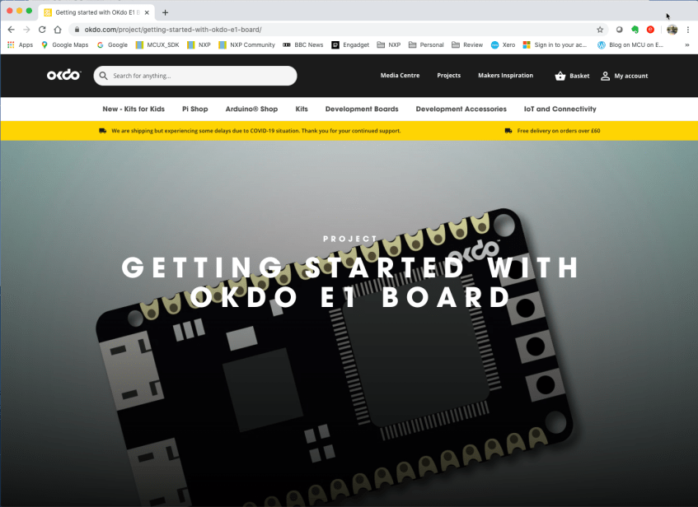Reload the current page

pyautogui.click(x=43, y=27)
